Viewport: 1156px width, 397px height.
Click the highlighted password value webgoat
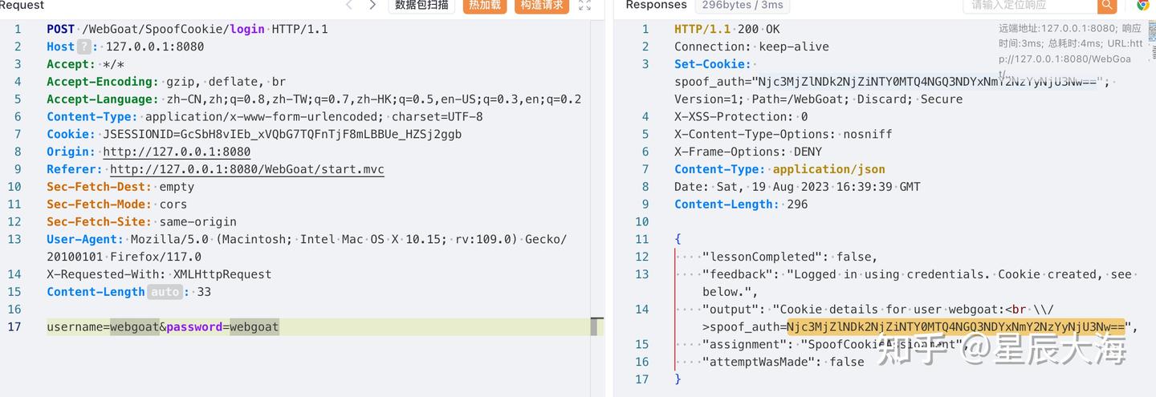(254, 326)
